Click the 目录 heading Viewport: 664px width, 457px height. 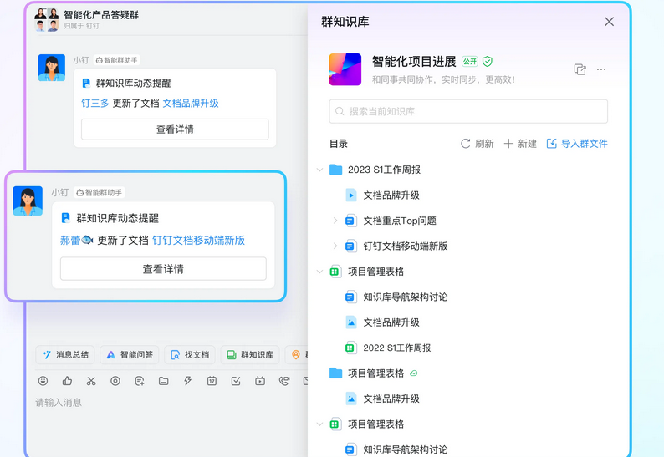339,144
